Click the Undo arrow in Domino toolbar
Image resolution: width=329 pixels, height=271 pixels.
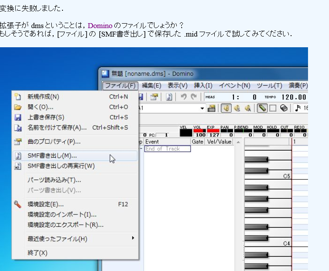tap(183, 97)
